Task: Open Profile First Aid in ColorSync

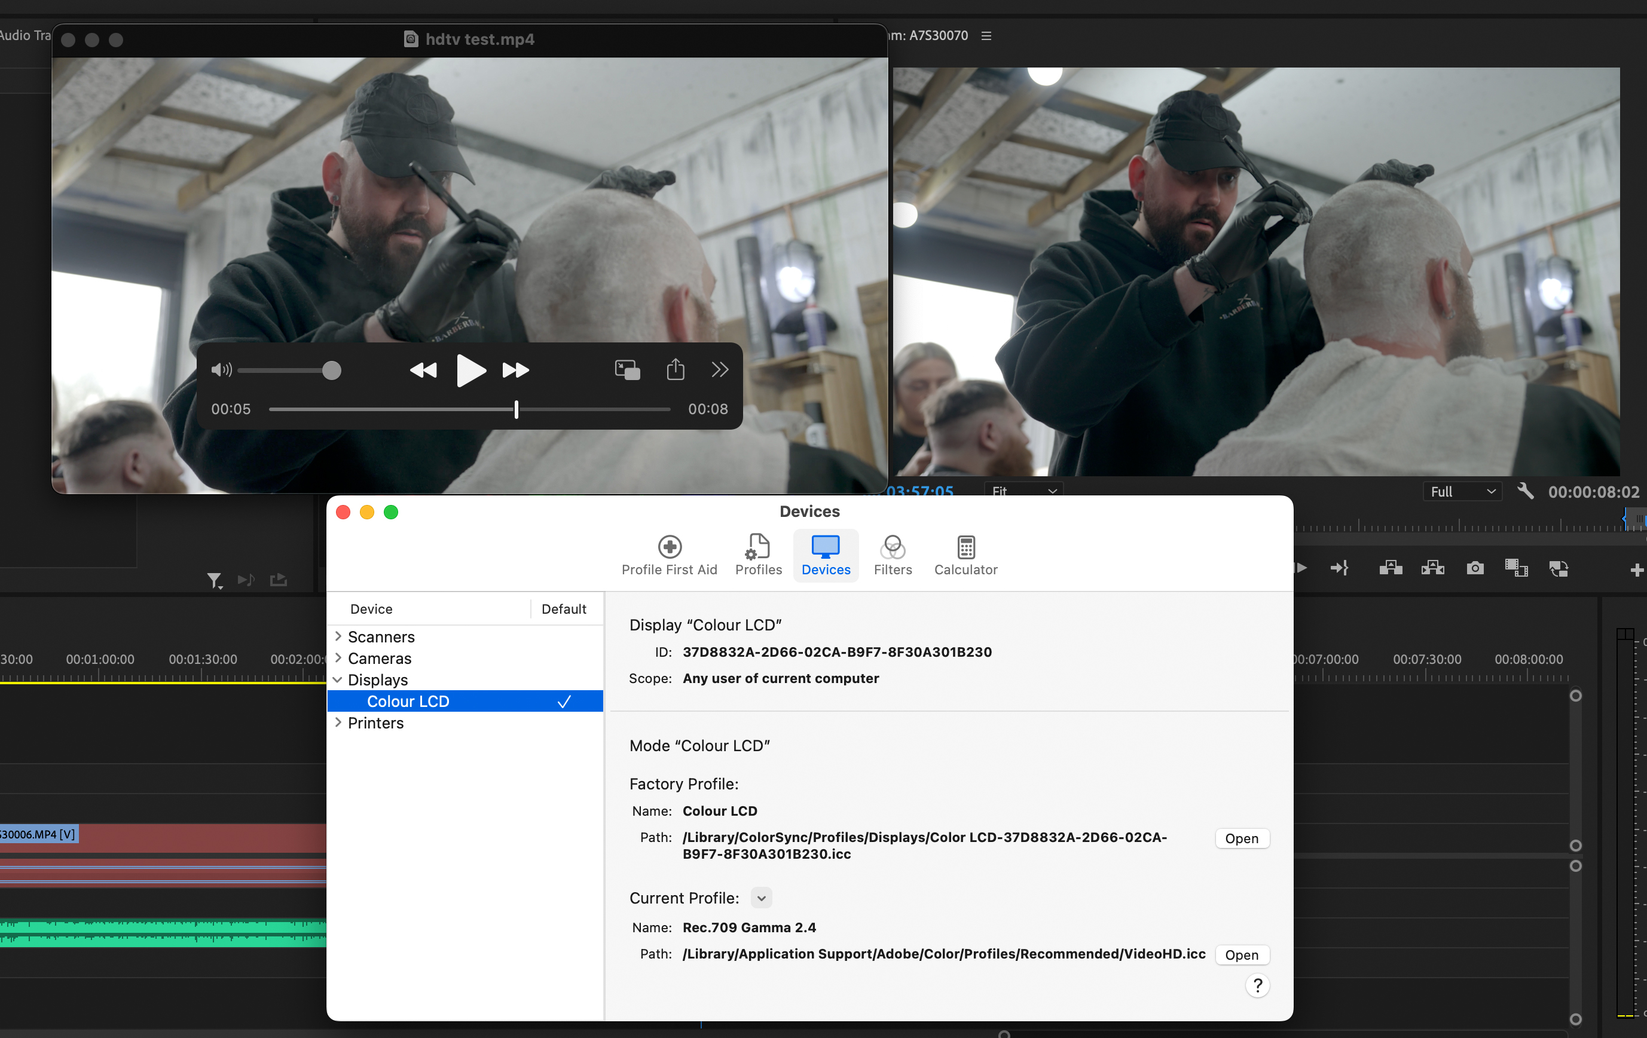Action: click(669, 555)
